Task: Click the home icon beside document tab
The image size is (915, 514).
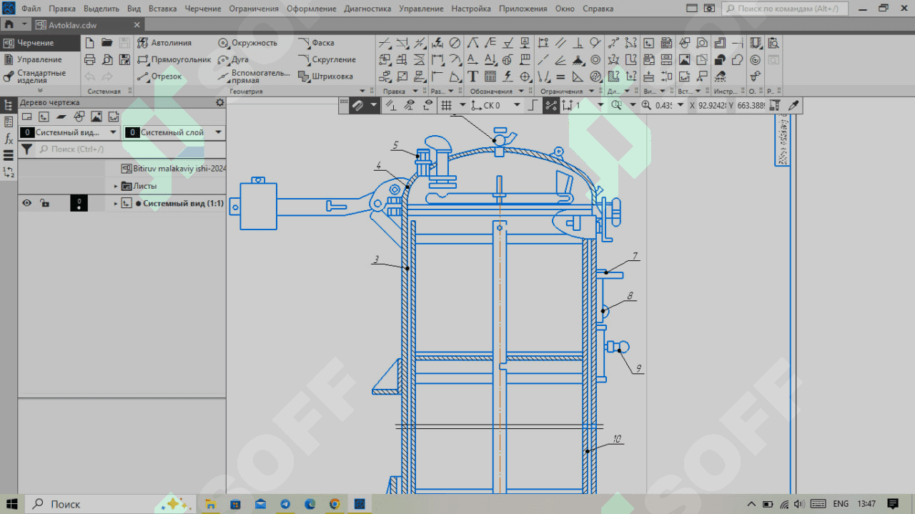Action: click(x=9, y=24)
